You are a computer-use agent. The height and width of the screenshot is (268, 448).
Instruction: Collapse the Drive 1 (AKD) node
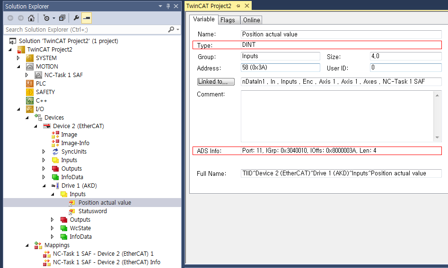point(44,186)
